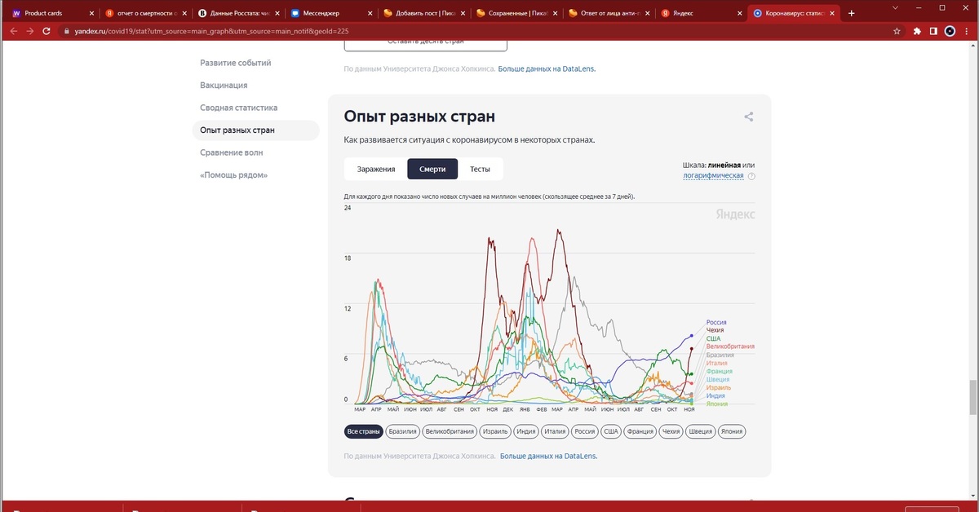The height and width of the screenshot is (512, 979).
Task: Toggle the Израиль country chip
Action: [x=495, y=431]
